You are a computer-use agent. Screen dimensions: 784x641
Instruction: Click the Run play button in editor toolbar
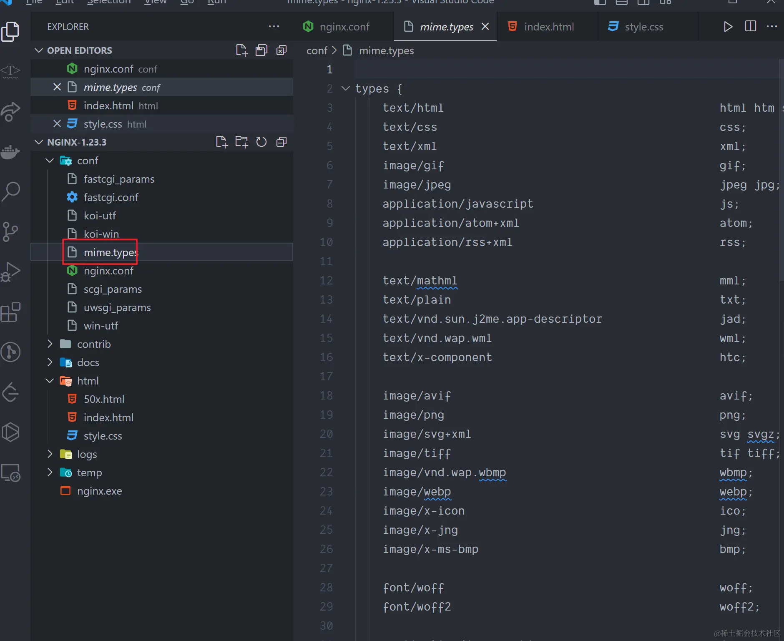pyautogui.click(x=728, y=27)
